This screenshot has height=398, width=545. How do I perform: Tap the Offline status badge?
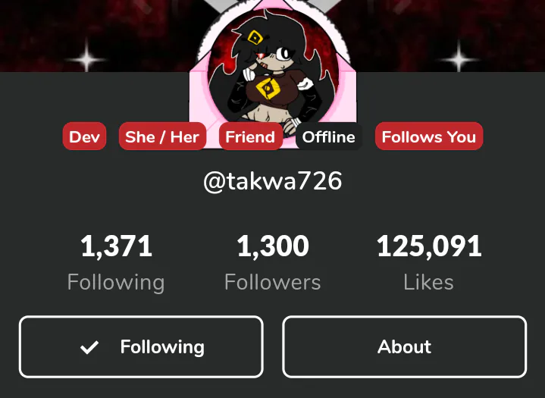point(329,136)
